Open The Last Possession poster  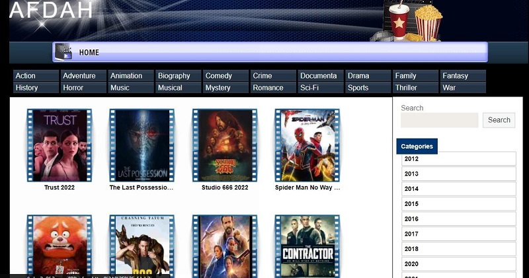click(x=142, y=145)
